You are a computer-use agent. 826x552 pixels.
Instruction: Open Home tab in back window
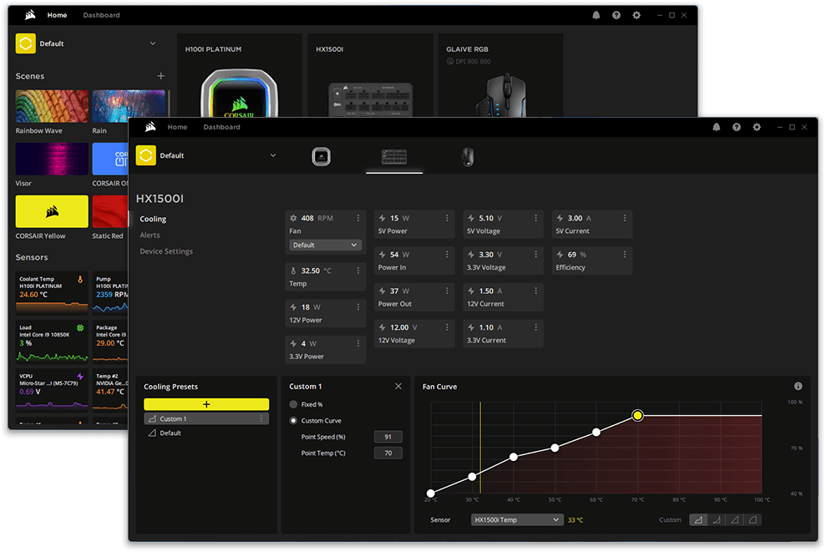click(x=57, y=15)
